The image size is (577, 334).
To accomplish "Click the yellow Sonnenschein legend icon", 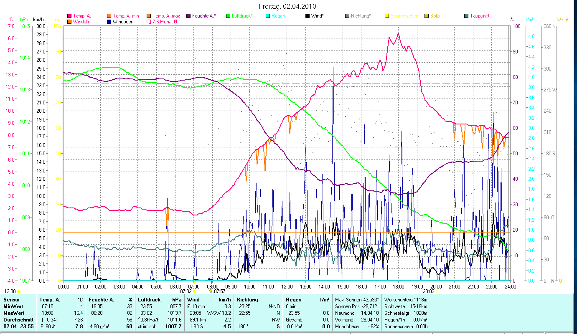I will [386, 16].
